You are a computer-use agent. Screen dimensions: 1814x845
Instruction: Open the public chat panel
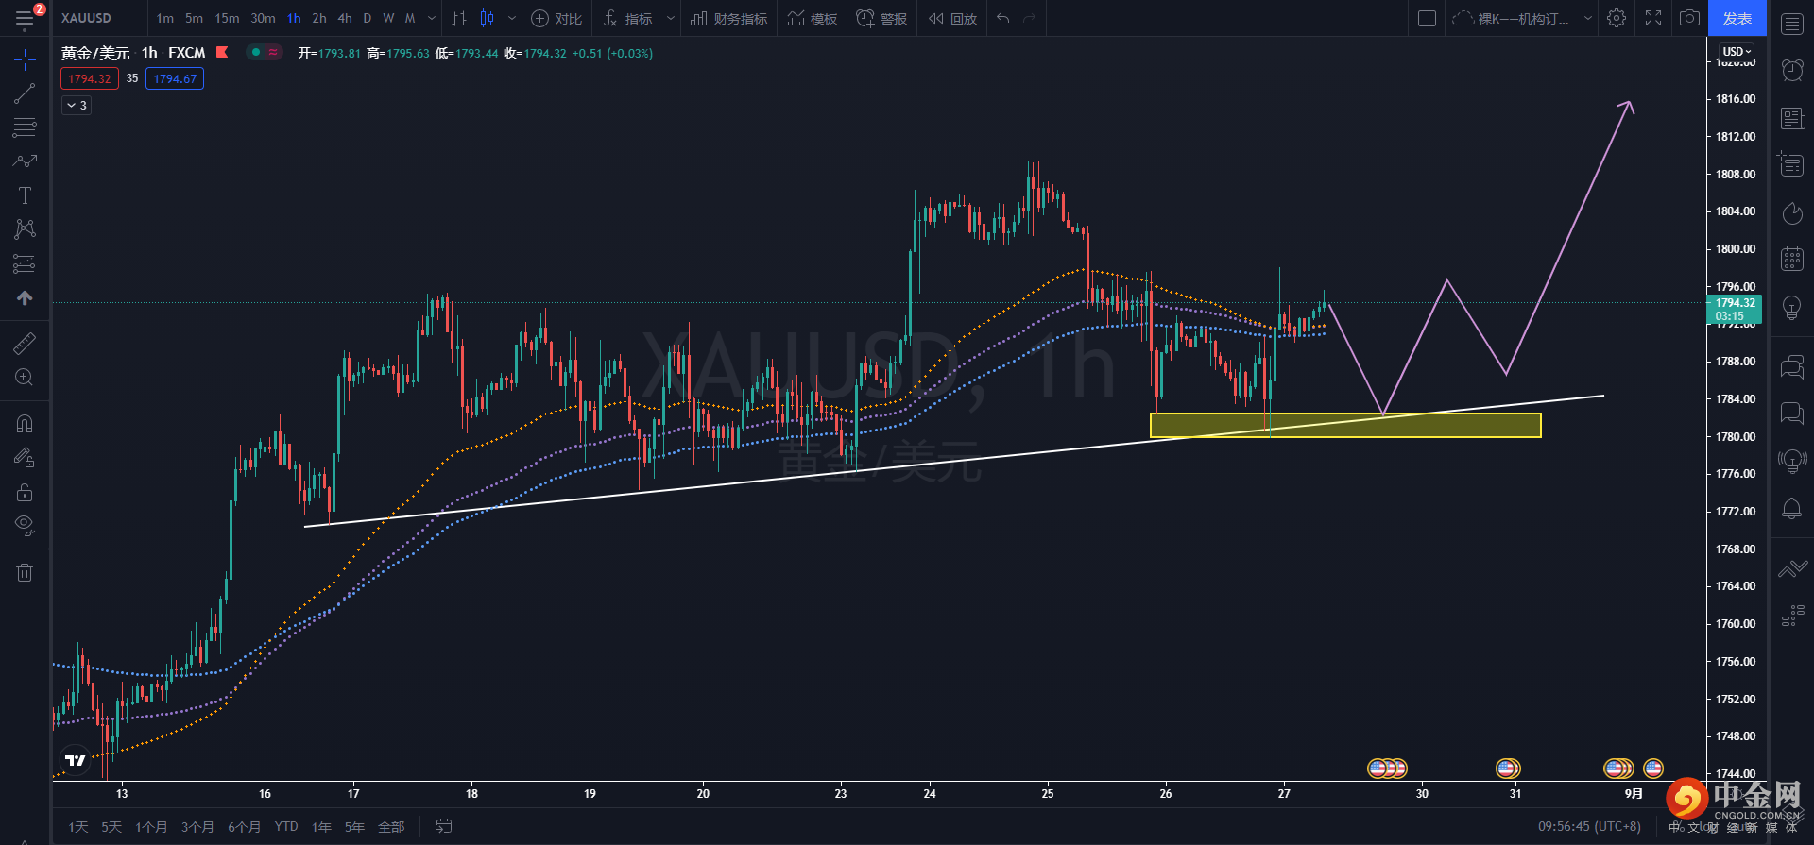coord(1792,366)
